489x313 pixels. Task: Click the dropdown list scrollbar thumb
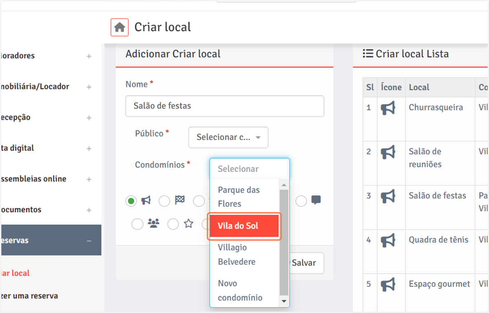pos(284,242)
